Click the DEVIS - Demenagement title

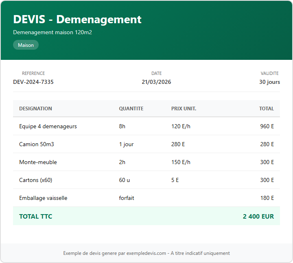[x=77, y=19]
